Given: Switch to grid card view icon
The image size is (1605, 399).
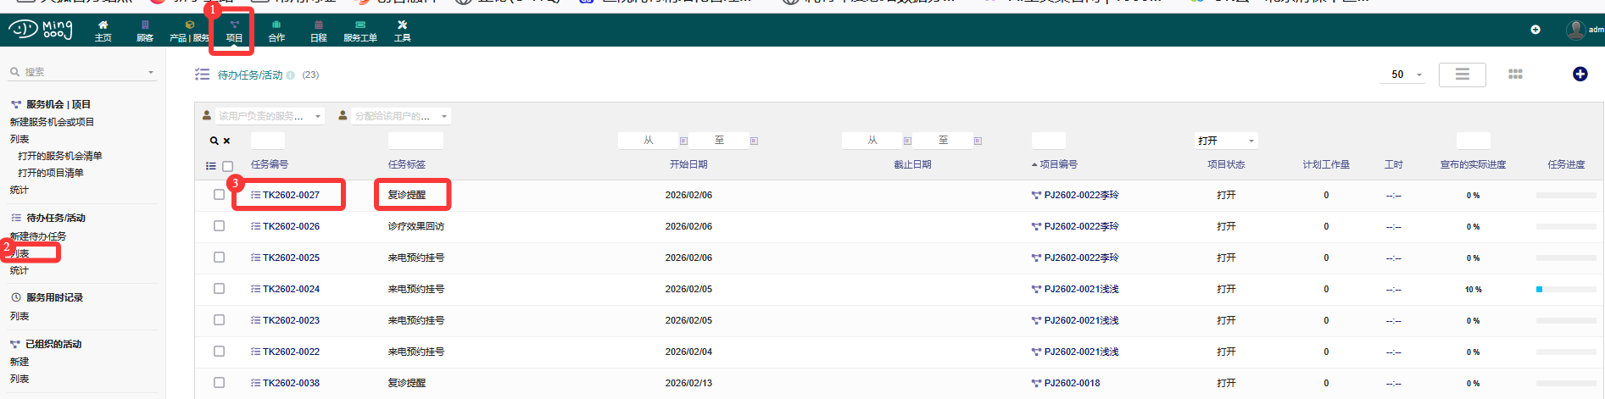Looking at the screenshot, I should tap(1515, 75).
